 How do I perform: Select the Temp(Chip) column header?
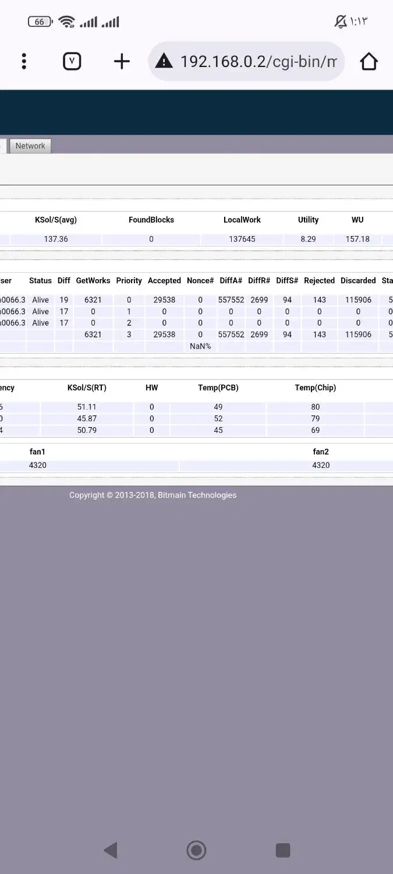315,388
